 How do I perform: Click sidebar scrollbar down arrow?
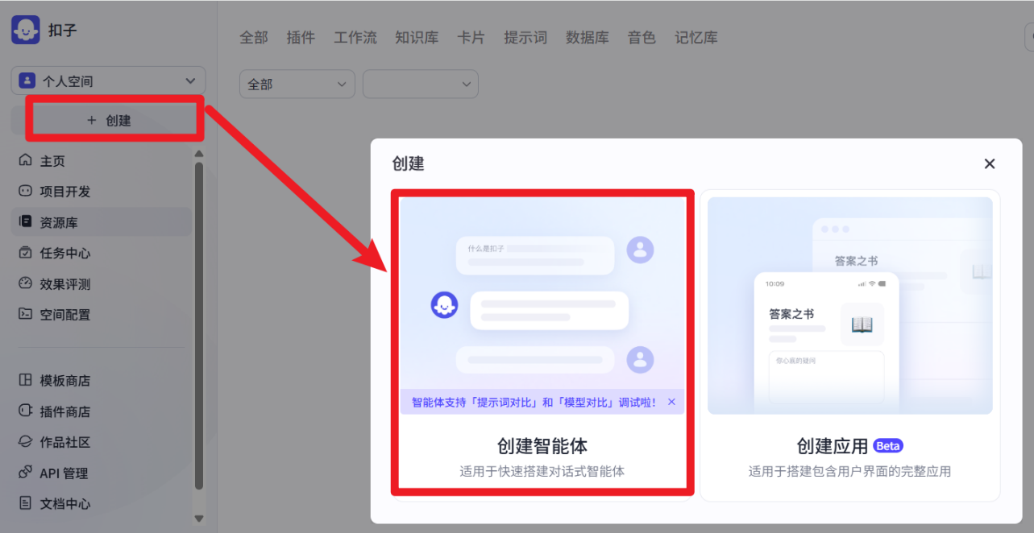tap(199, 519)
